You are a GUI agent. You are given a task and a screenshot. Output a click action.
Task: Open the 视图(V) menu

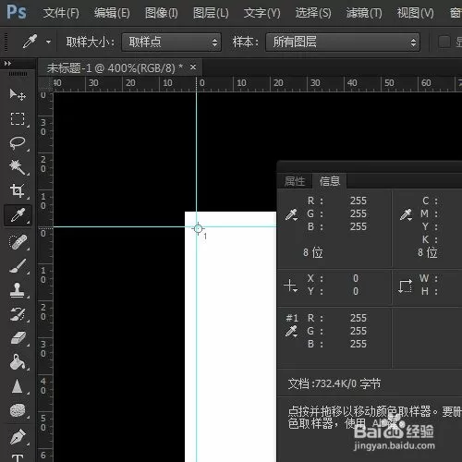click(x=415, y=13)
